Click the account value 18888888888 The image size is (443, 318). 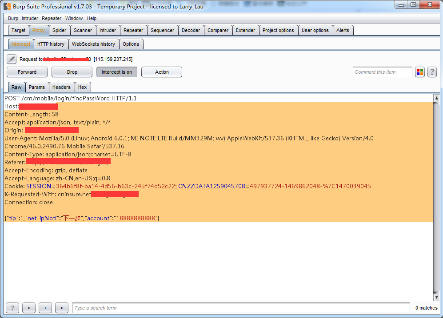point(136,219)
